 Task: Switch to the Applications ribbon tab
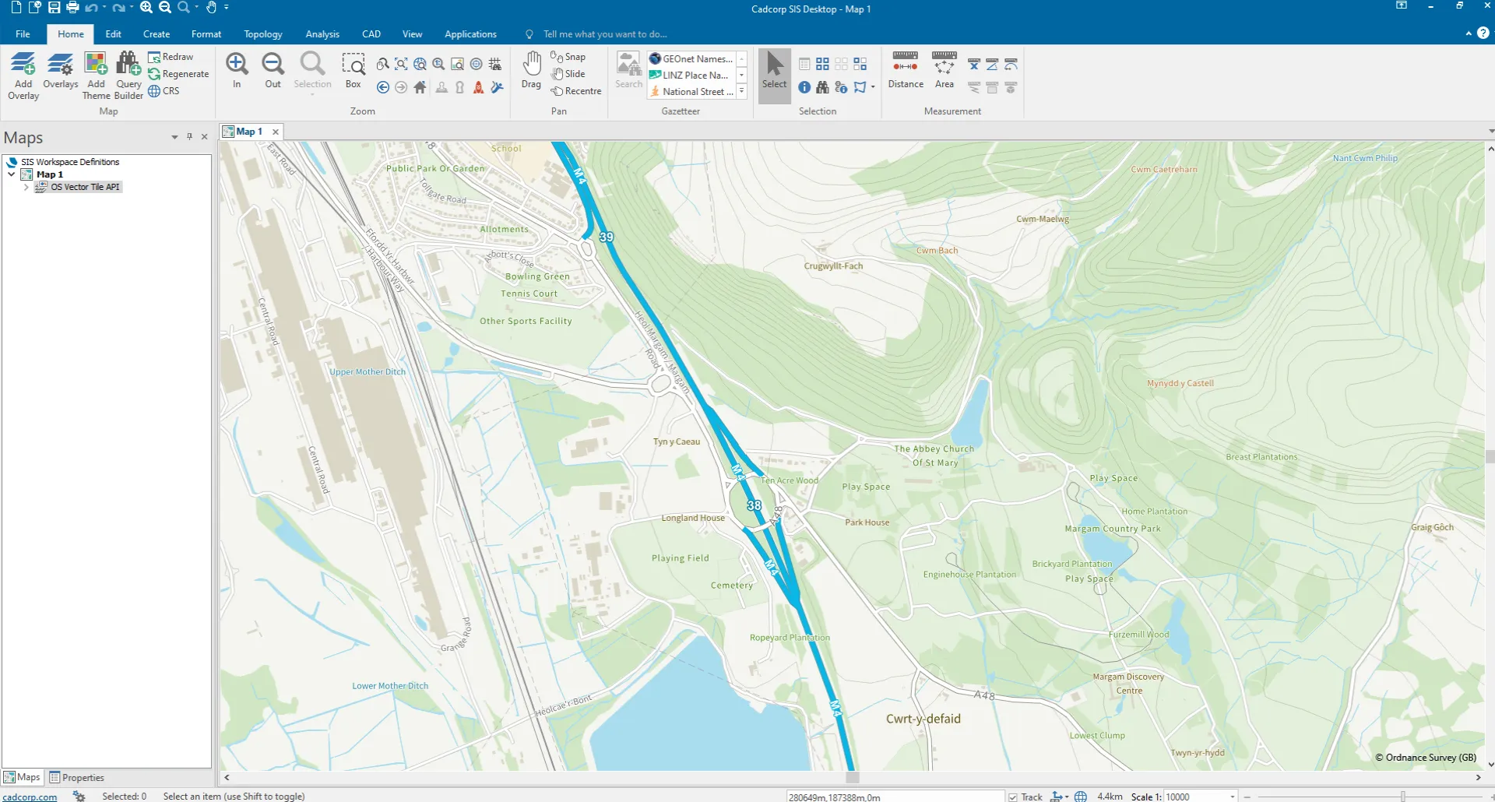(x=470, y=34)
